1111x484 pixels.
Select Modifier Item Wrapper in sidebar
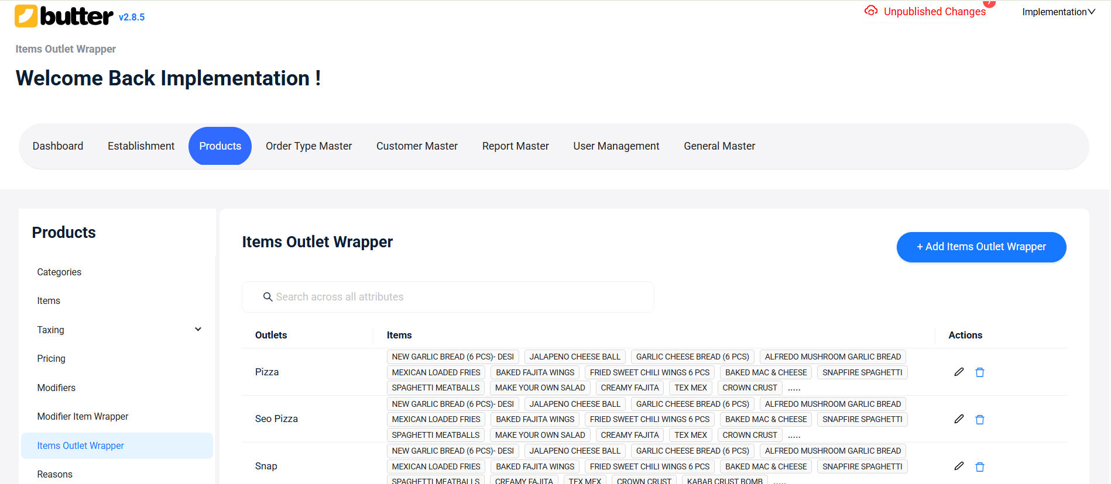[x=83, y=416]
